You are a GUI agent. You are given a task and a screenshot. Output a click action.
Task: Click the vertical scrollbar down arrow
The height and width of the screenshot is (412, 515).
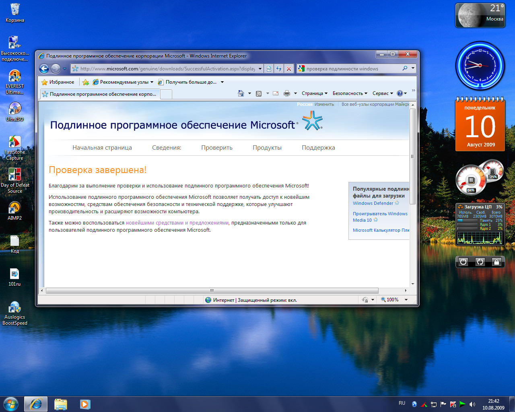click(412, 284)
